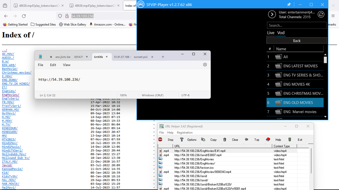The height and width of the screenshot is (190, 339).
Task: Click the refresh icon in SFVIP-Player
Action: pos(321,15)
